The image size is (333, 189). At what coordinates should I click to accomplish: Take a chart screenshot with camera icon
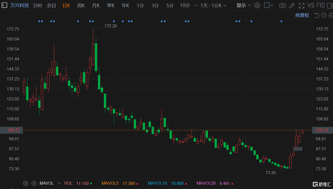click(282, 5)
